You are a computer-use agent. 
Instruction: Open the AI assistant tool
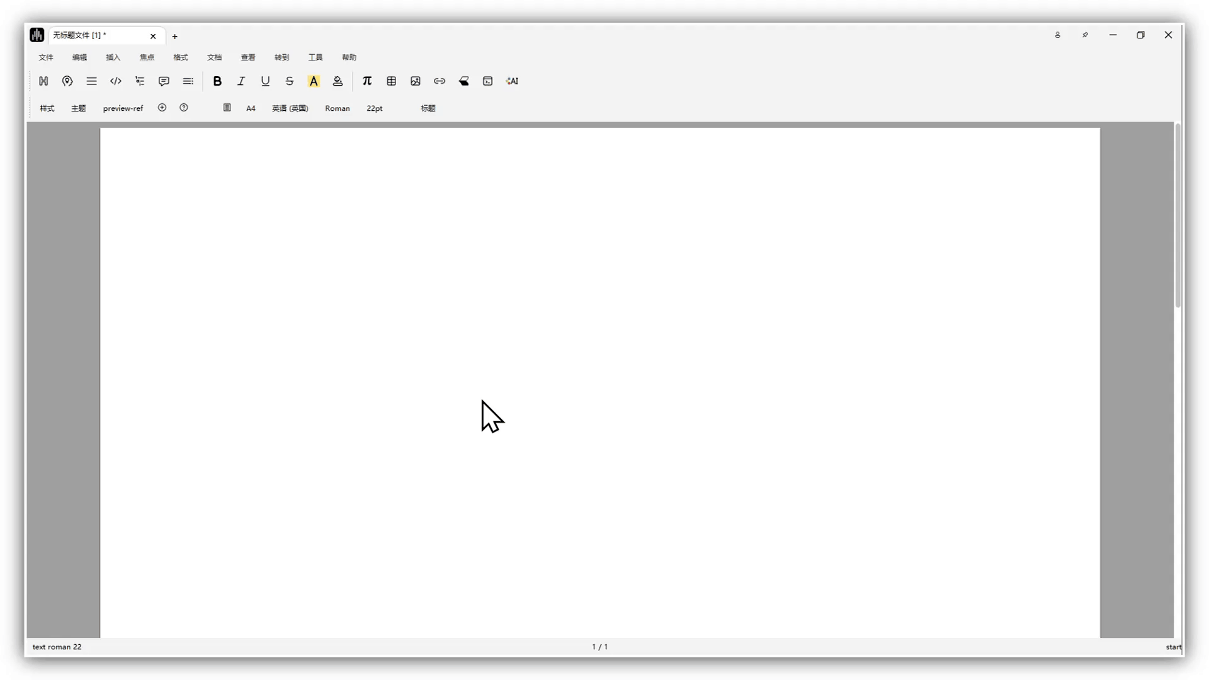tap(512, 81)
